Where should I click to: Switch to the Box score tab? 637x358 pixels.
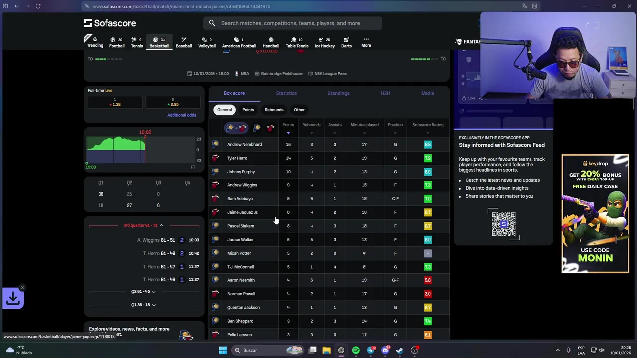(234, 93)
